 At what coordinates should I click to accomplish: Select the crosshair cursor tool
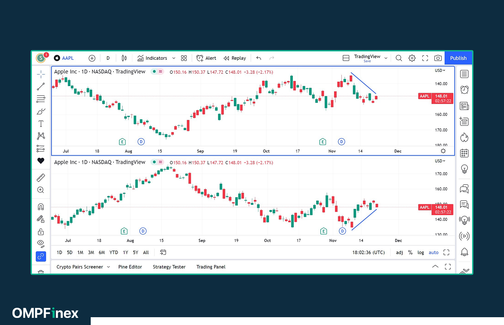pos(41,74)
